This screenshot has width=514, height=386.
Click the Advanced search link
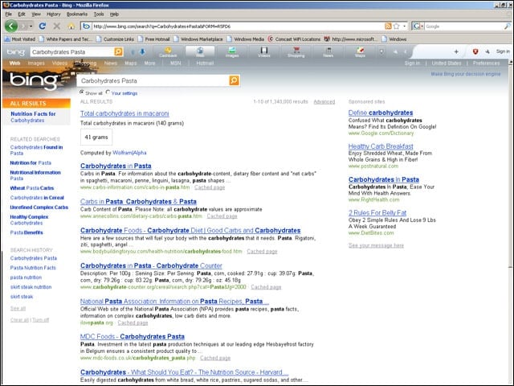(324, 102)
